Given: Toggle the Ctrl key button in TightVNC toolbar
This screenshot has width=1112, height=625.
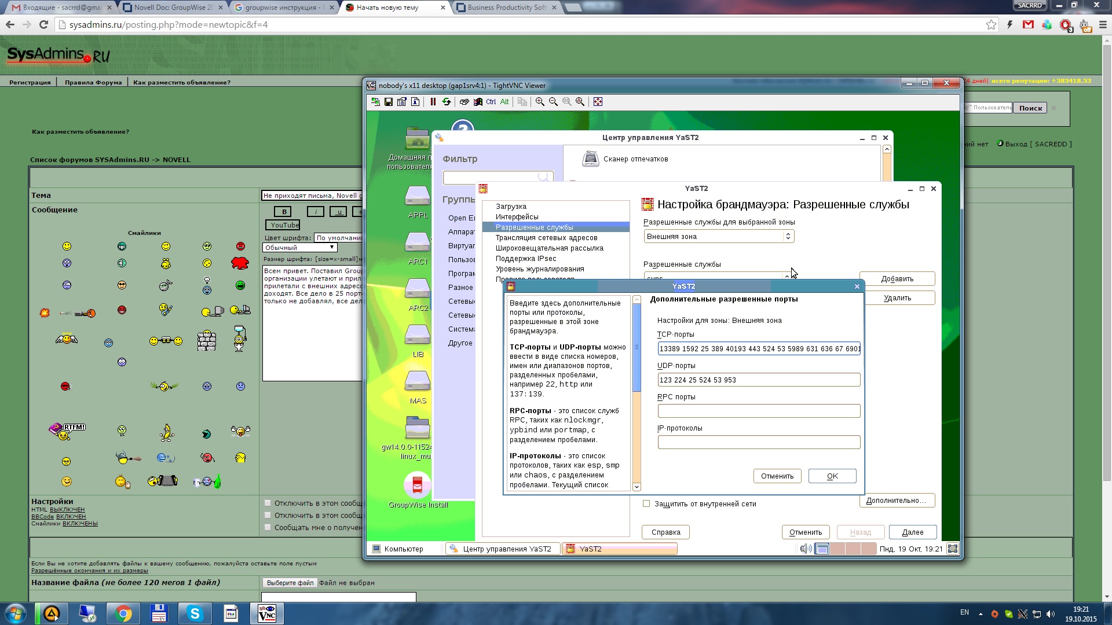Looking at the screenshot, I should pos(491,102).
